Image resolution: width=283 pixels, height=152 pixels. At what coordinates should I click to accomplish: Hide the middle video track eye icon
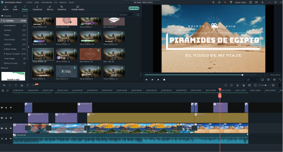click(11, 118)
